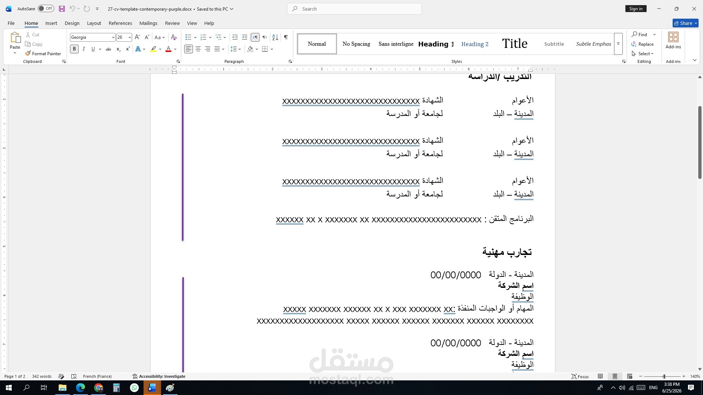Shrink font size with decrease icon
This screenshot has height=395, width=703.
(x=147, y=37)
